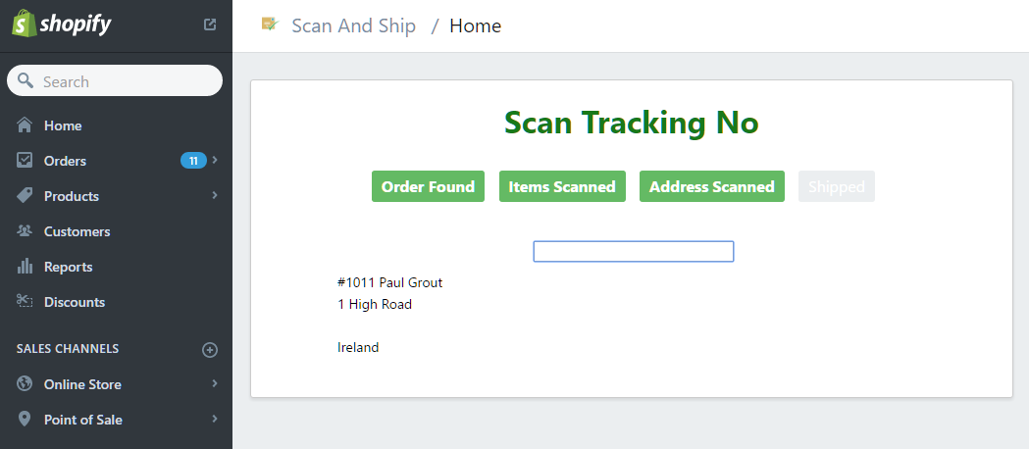
Task: Open the Scan And Ship breadcrumb link
Action: pos(354,26)
